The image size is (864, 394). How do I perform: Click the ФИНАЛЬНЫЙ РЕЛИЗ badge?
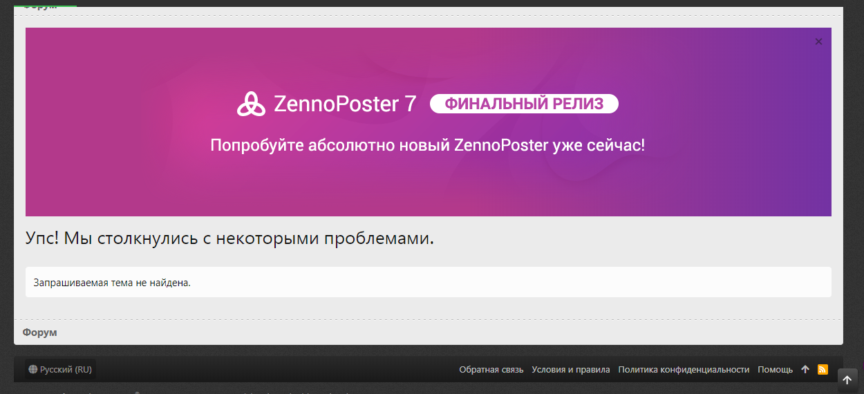click(x=524, y=104)
